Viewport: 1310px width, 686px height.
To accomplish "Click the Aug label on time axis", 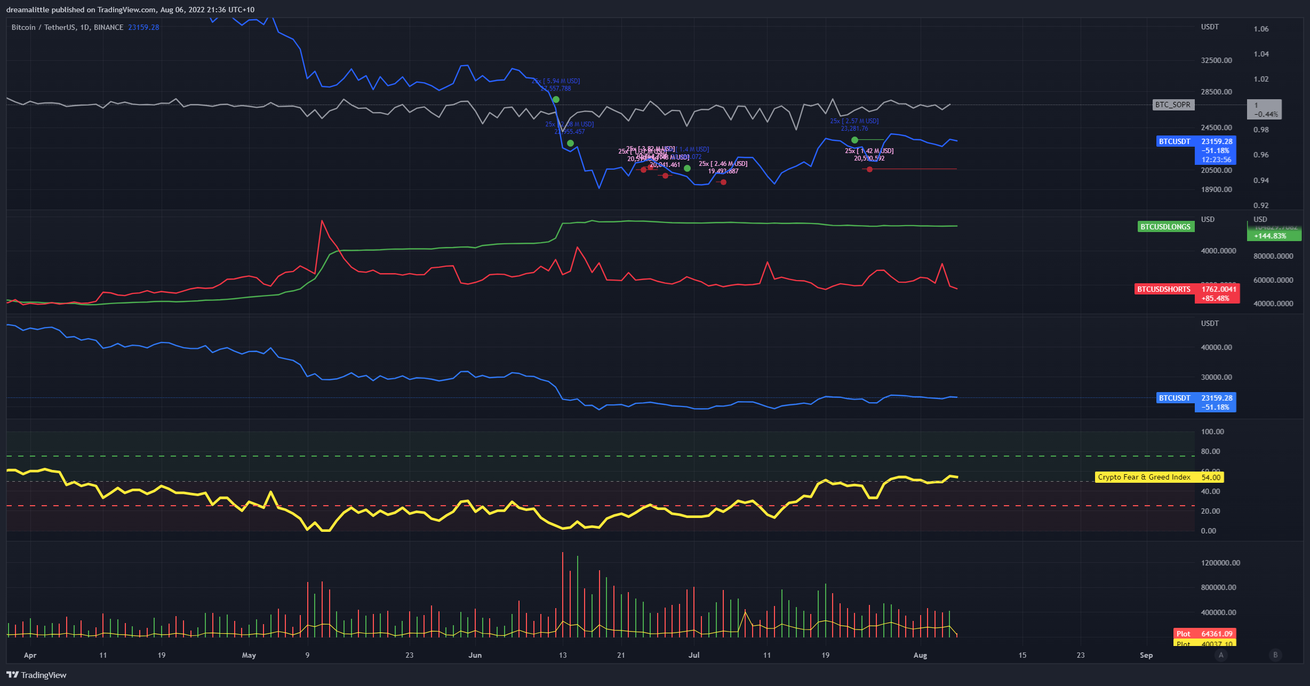I will [x=920, y=655].
